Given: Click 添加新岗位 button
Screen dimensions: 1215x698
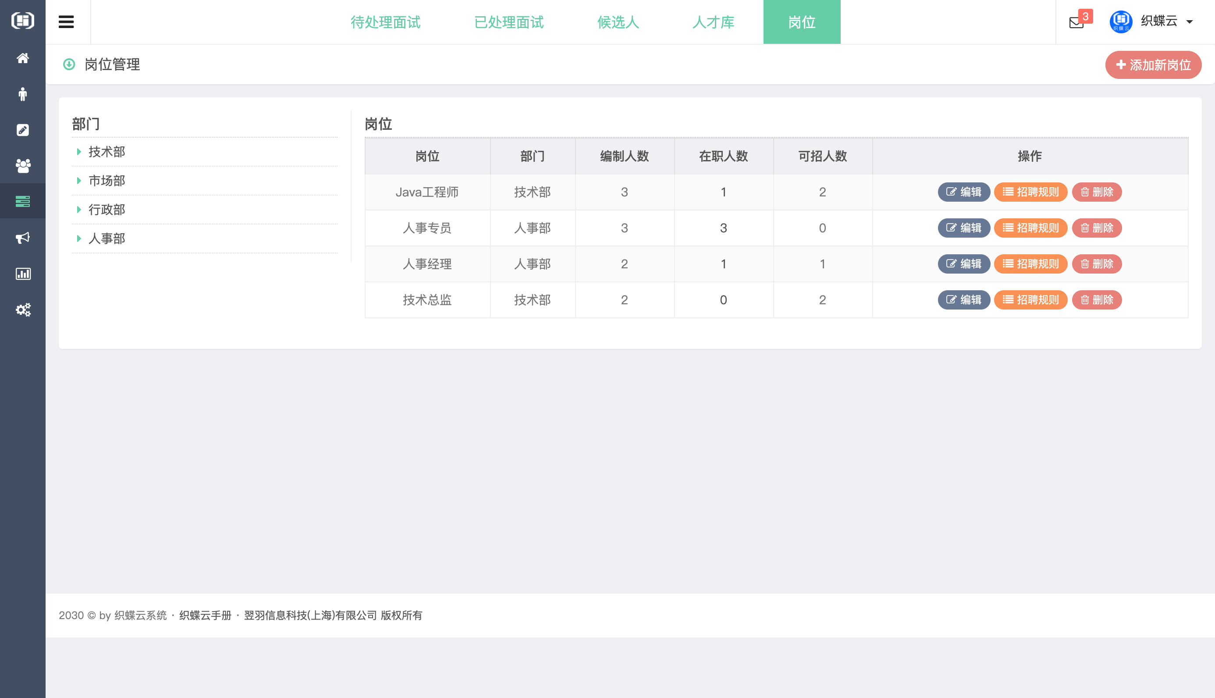Looking at the screenshot, I should [x=1153, y=65].
